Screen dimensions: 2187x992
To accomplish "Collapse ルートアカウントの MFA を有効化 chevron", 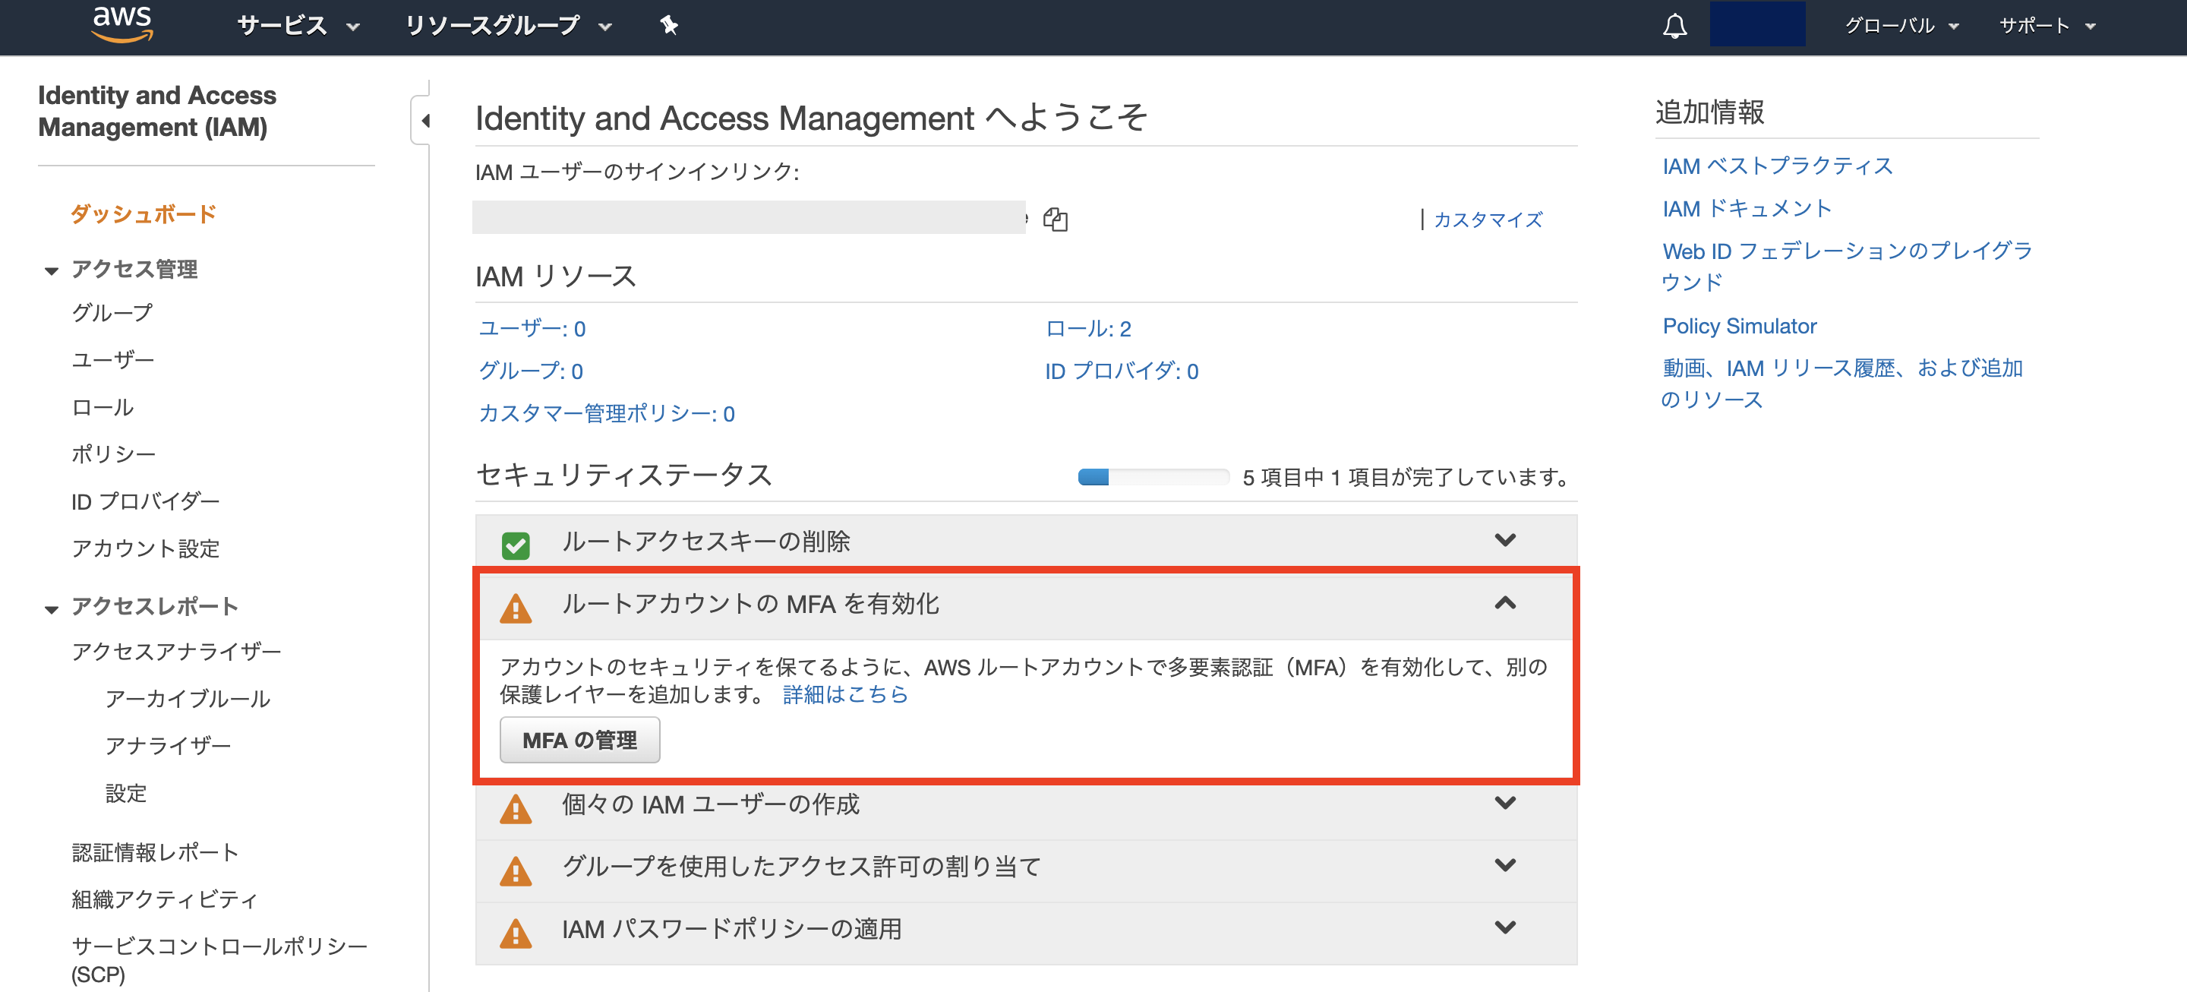I will [x=1505, y=603].
